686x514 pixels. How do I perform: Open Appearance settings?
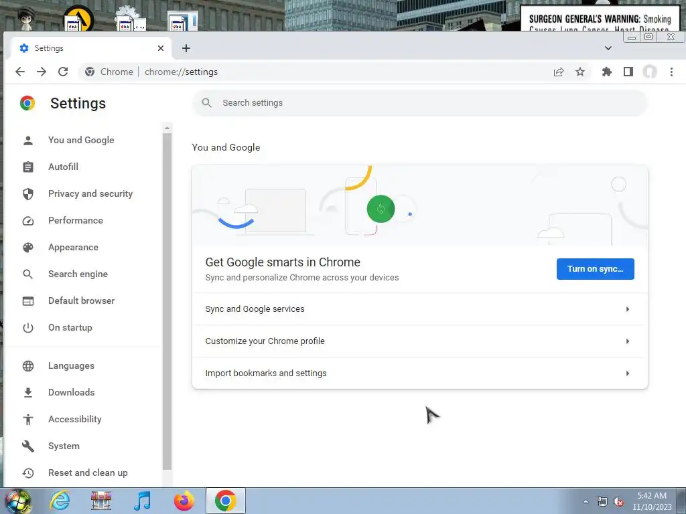(73, 248)
